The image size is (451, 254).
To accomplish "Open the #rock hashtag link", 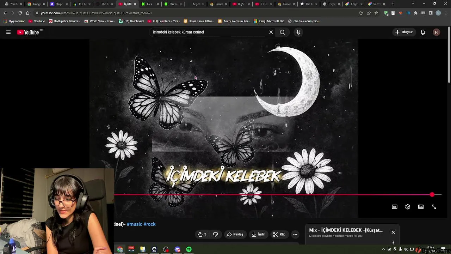I will tap(149, 224).
